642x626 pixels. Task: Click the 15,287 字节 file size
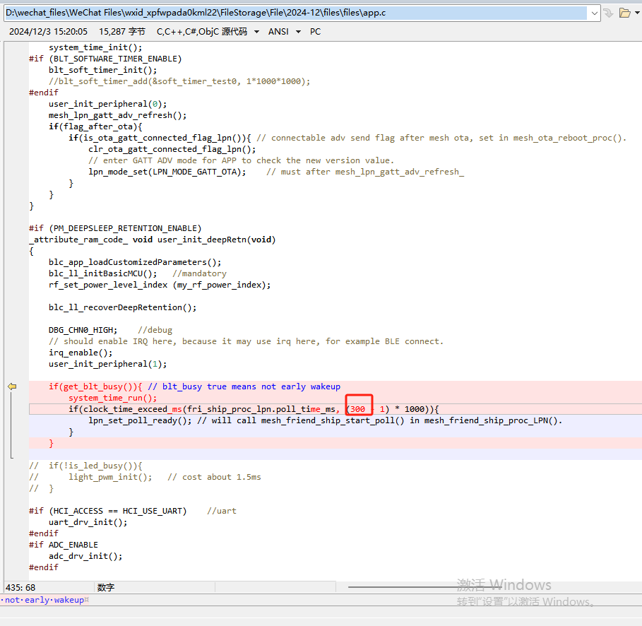coord(122,32)
